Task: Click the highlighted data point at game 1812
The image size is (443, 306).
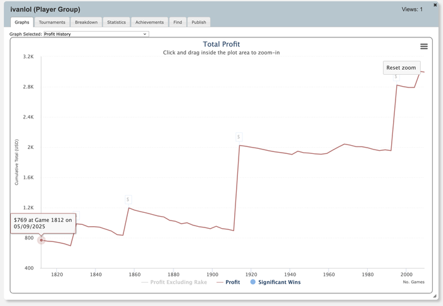Action: [42, 240]
